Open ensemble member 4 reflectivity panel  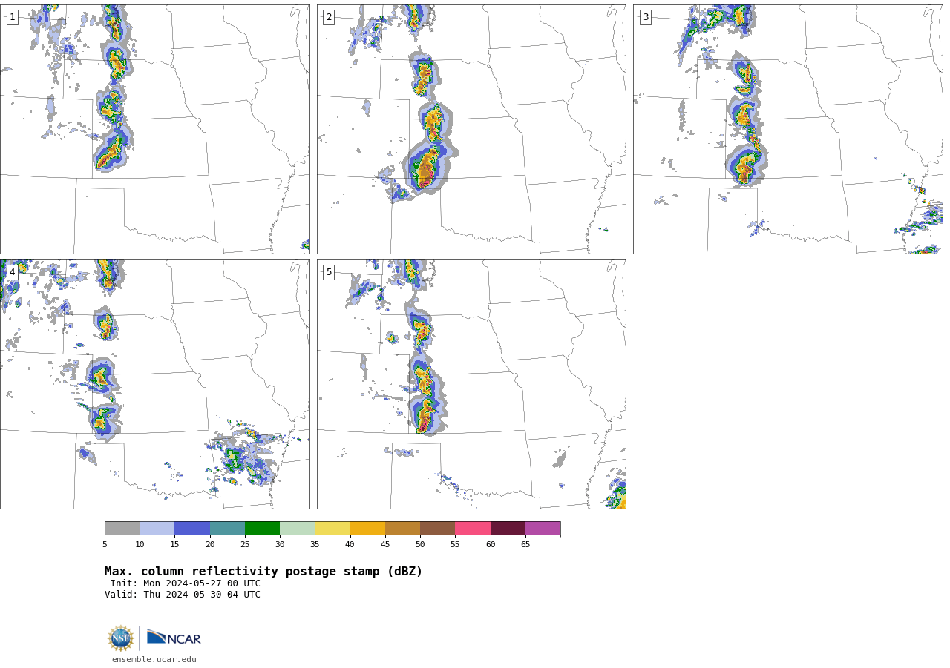tap(155, 384)
